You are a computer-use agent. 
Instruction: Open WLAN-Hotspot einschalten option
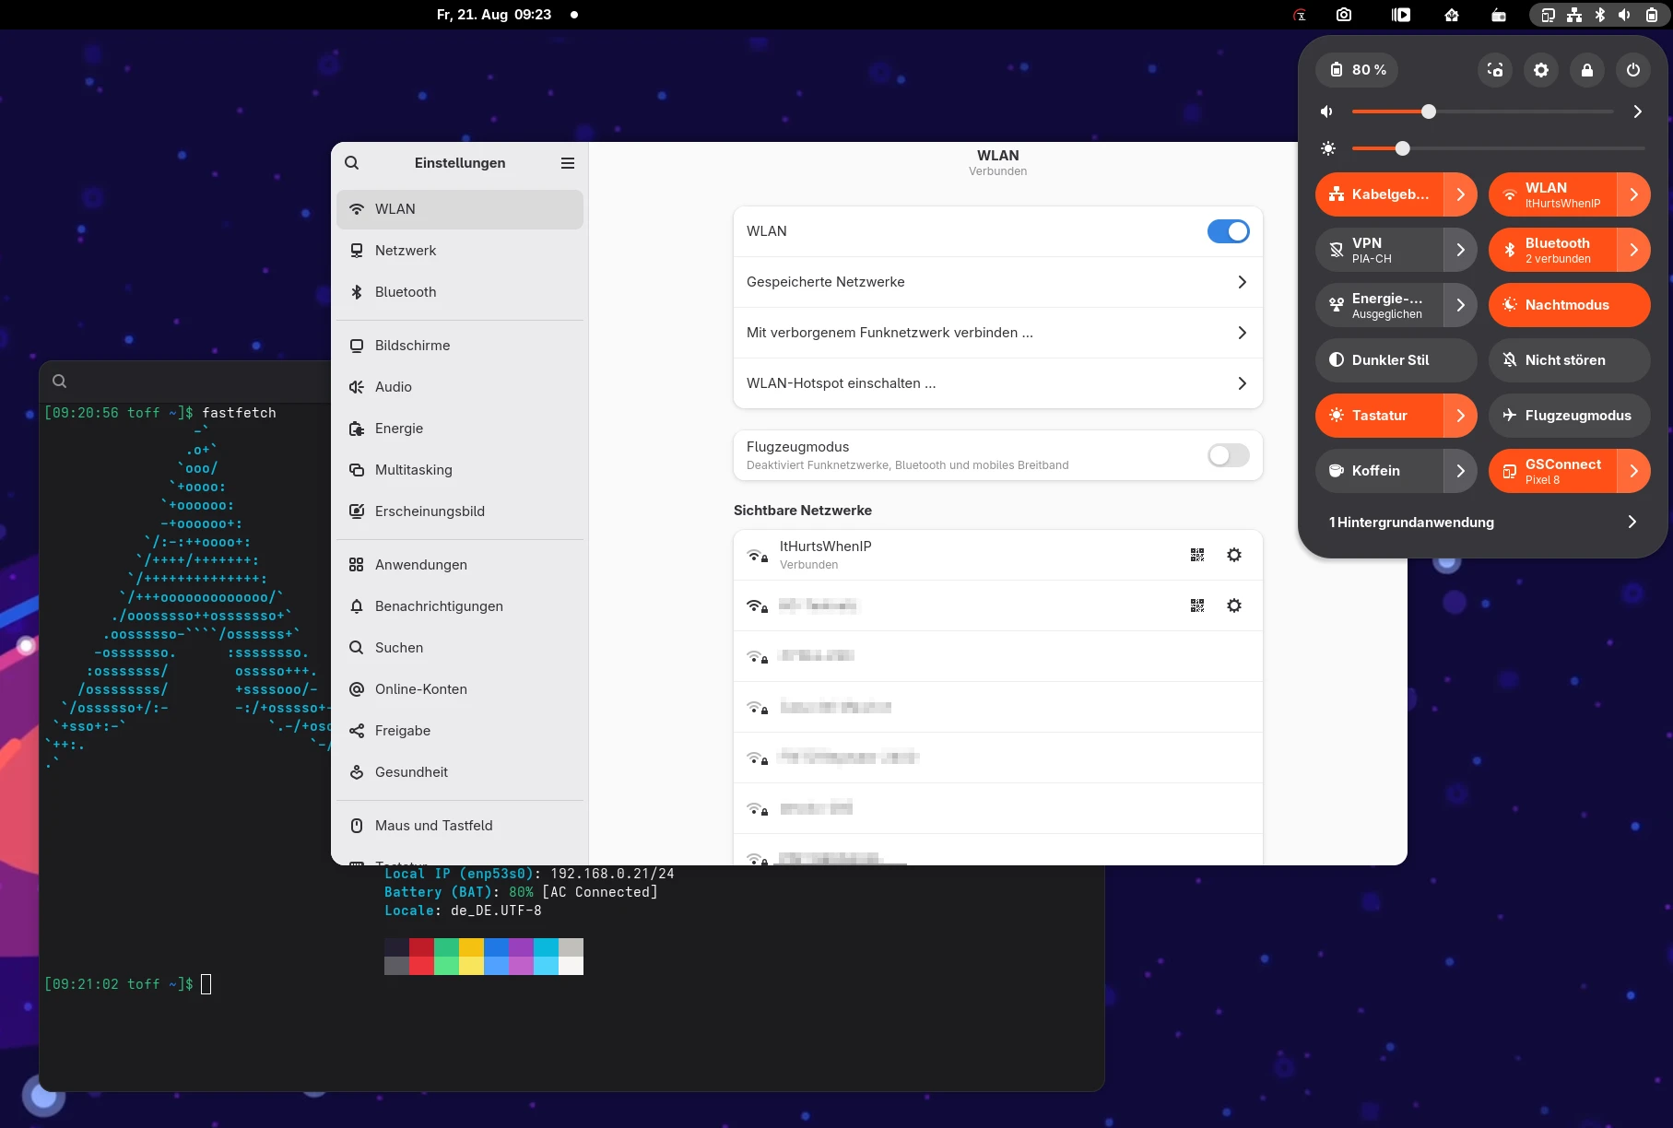[997, 383]
